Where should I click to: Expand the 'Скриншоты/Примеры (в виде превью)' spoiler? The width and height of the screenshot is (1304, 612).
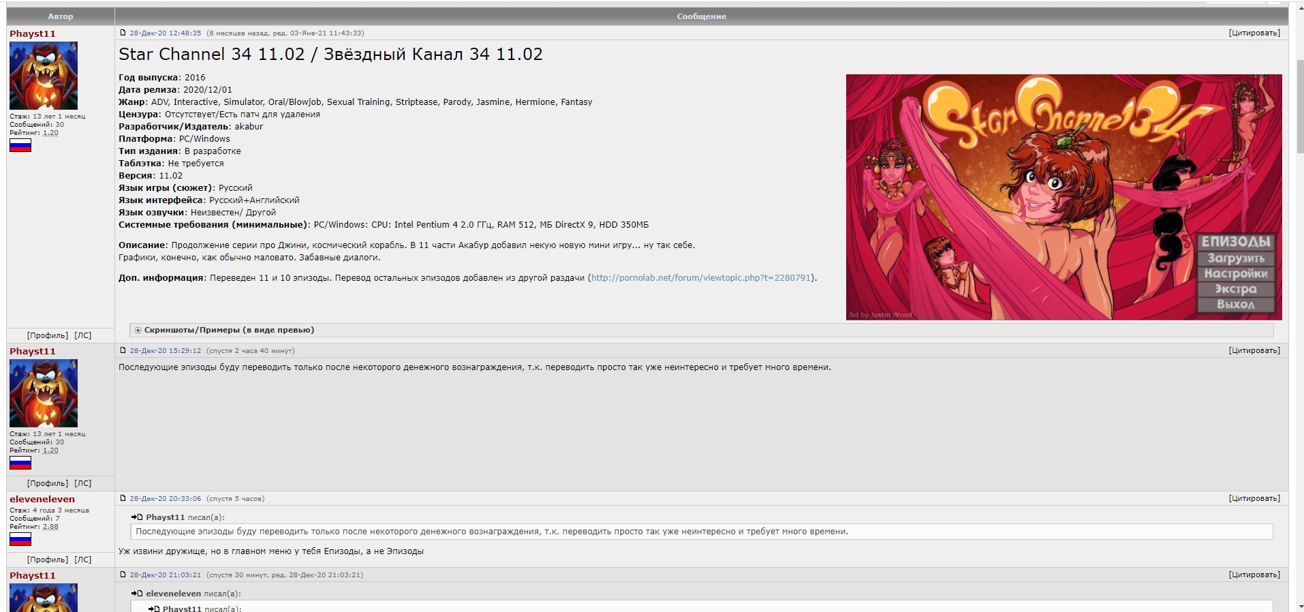coord(229,330)
